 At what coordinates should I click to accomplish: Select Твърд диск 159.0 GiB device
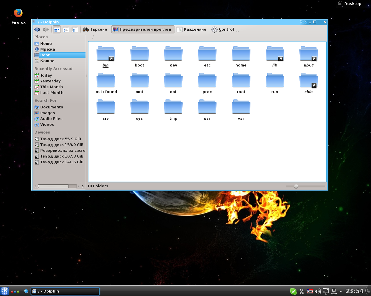[x=61, y=145]
